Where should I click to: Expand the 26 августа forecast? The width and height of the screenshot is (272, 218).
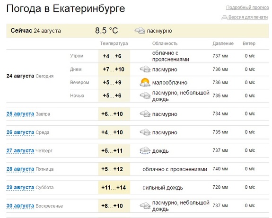[x=20, y=132]
